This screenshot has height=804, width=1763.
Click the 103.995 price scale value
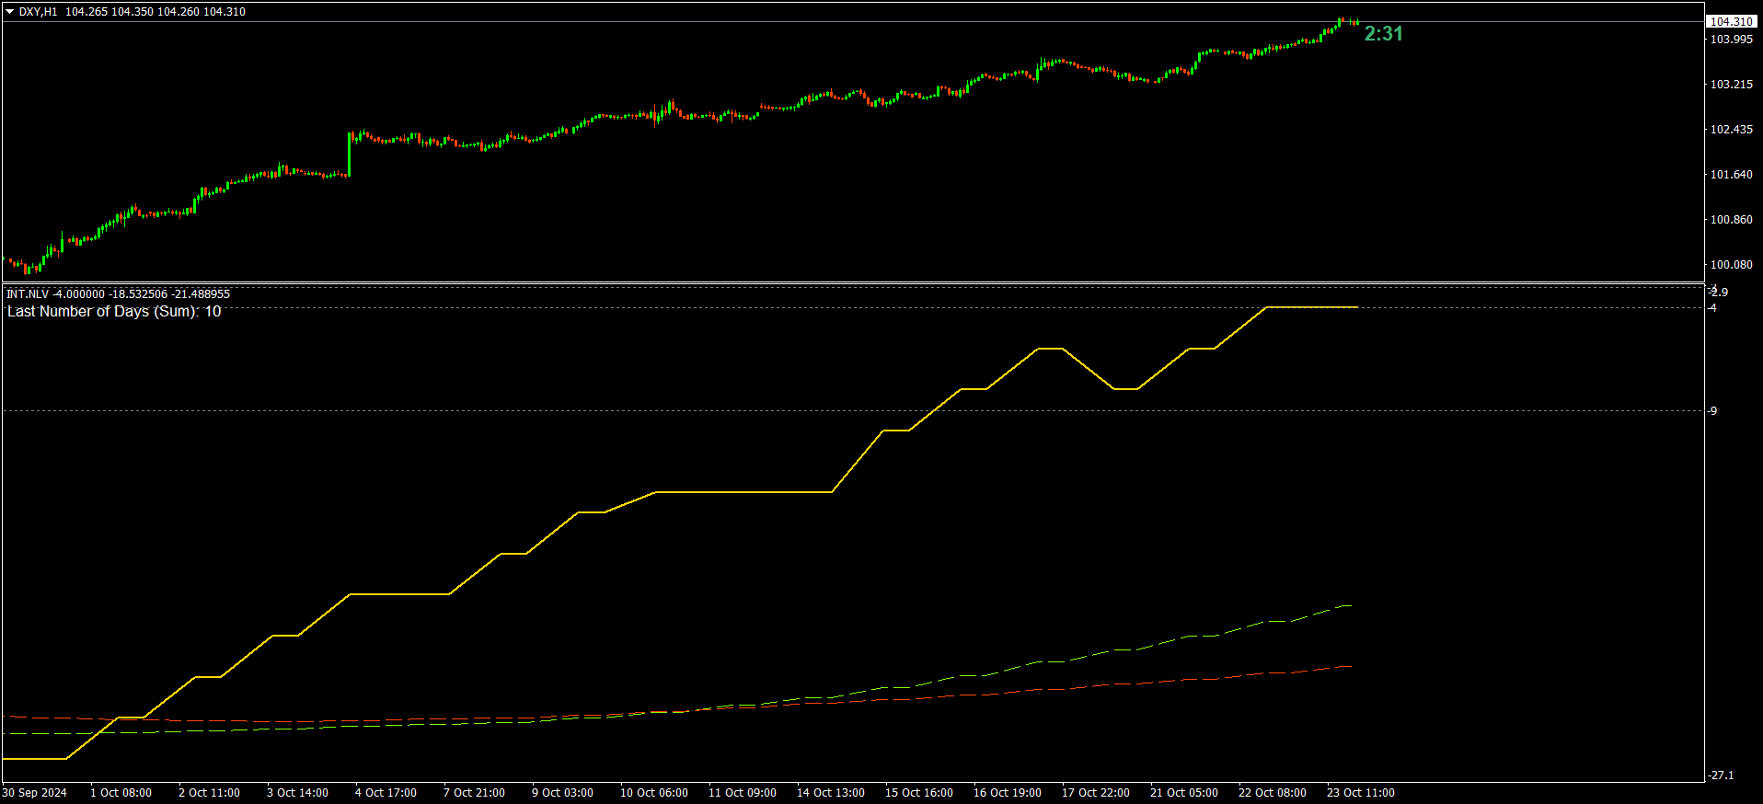[1731, 40]
